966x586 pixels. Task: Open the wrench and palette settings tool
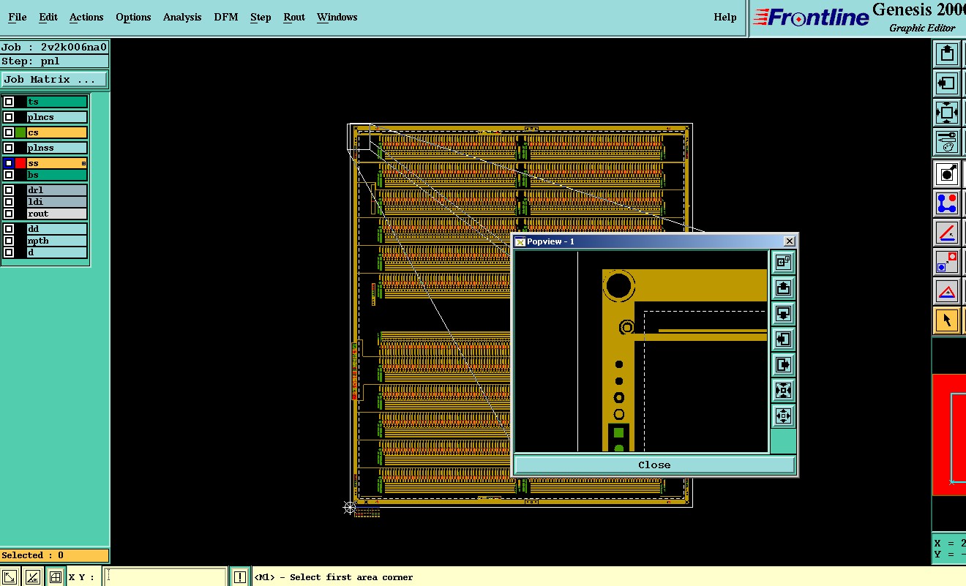click(947, 142)
